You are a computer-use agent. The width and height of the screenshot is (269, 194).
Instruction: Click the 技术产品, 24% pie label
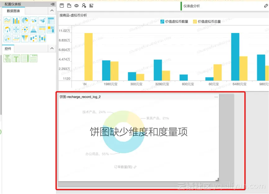coord(94,112)
